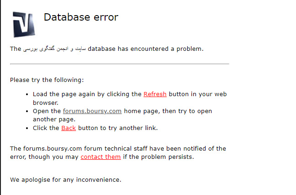The image size is (296, 195).
Task: Click the dark left window border
Action: [x=0, y=97]
